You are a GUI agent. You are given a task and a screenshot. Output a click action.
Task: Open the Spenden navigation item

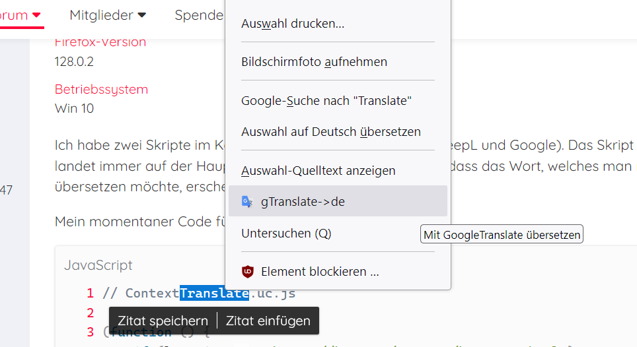click(199, 15)
